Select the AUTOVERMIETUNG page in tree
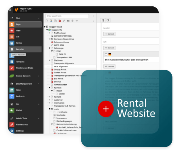 [63, 36]
